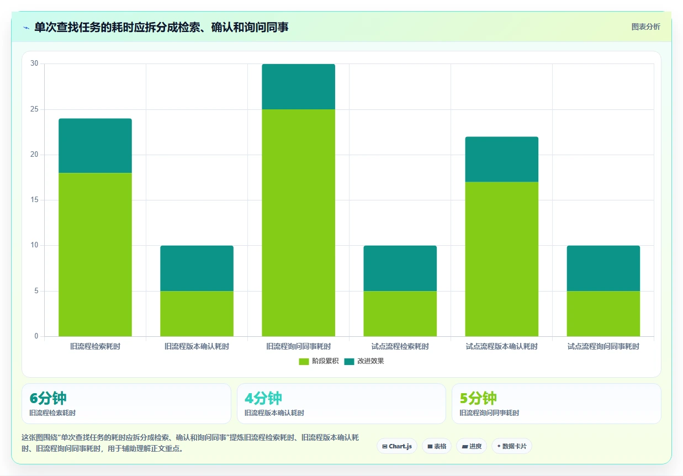Click the green segment of 试点流程版本确认耗时 bar

[x=501, y=259]
